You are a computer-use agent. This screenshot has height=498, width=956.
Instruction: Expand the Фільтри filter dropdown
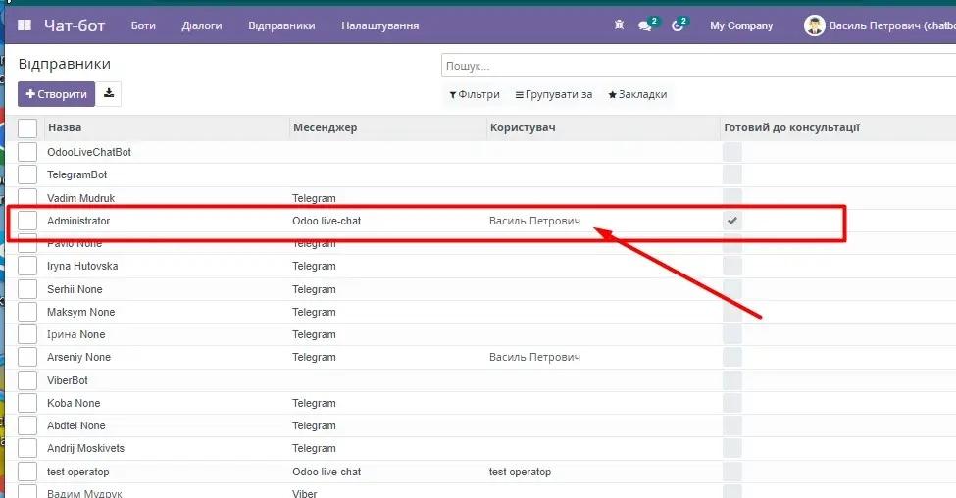475,95
